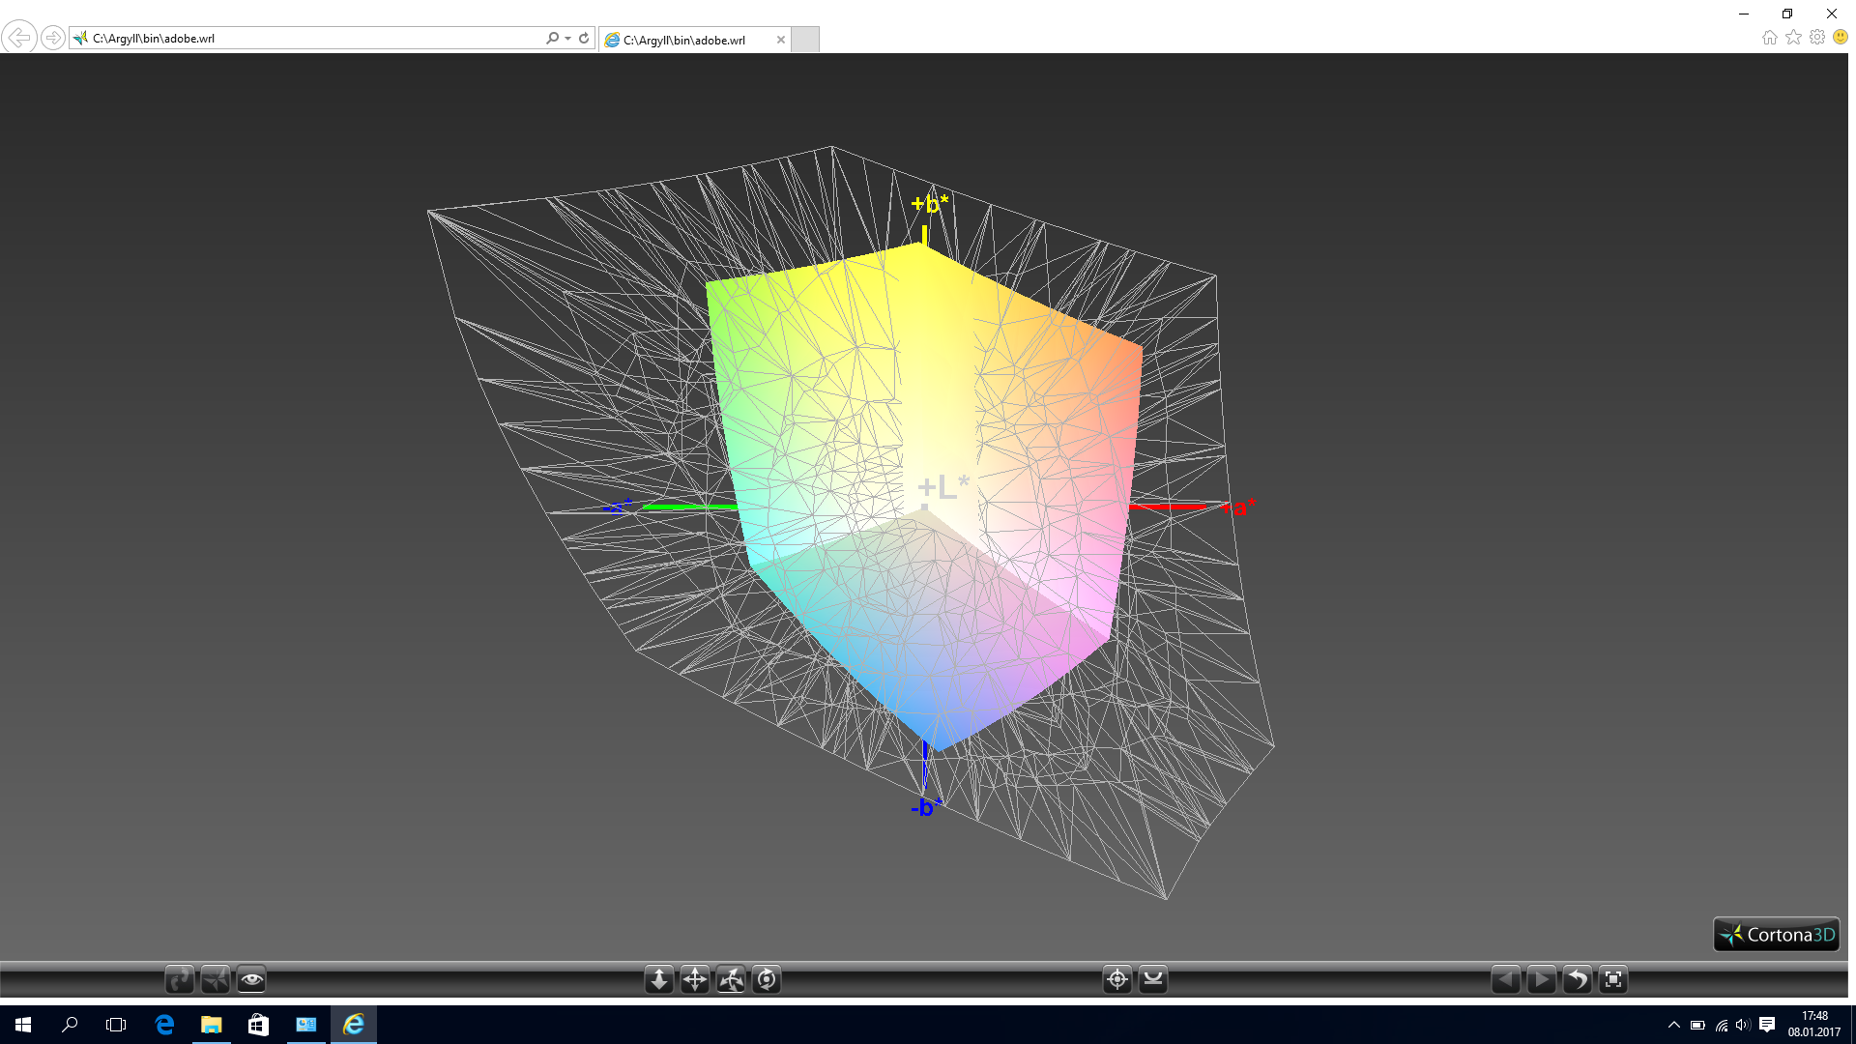Select the Walk navigation mode button
Viewport: 1856px width, 1044px height.
179,979
